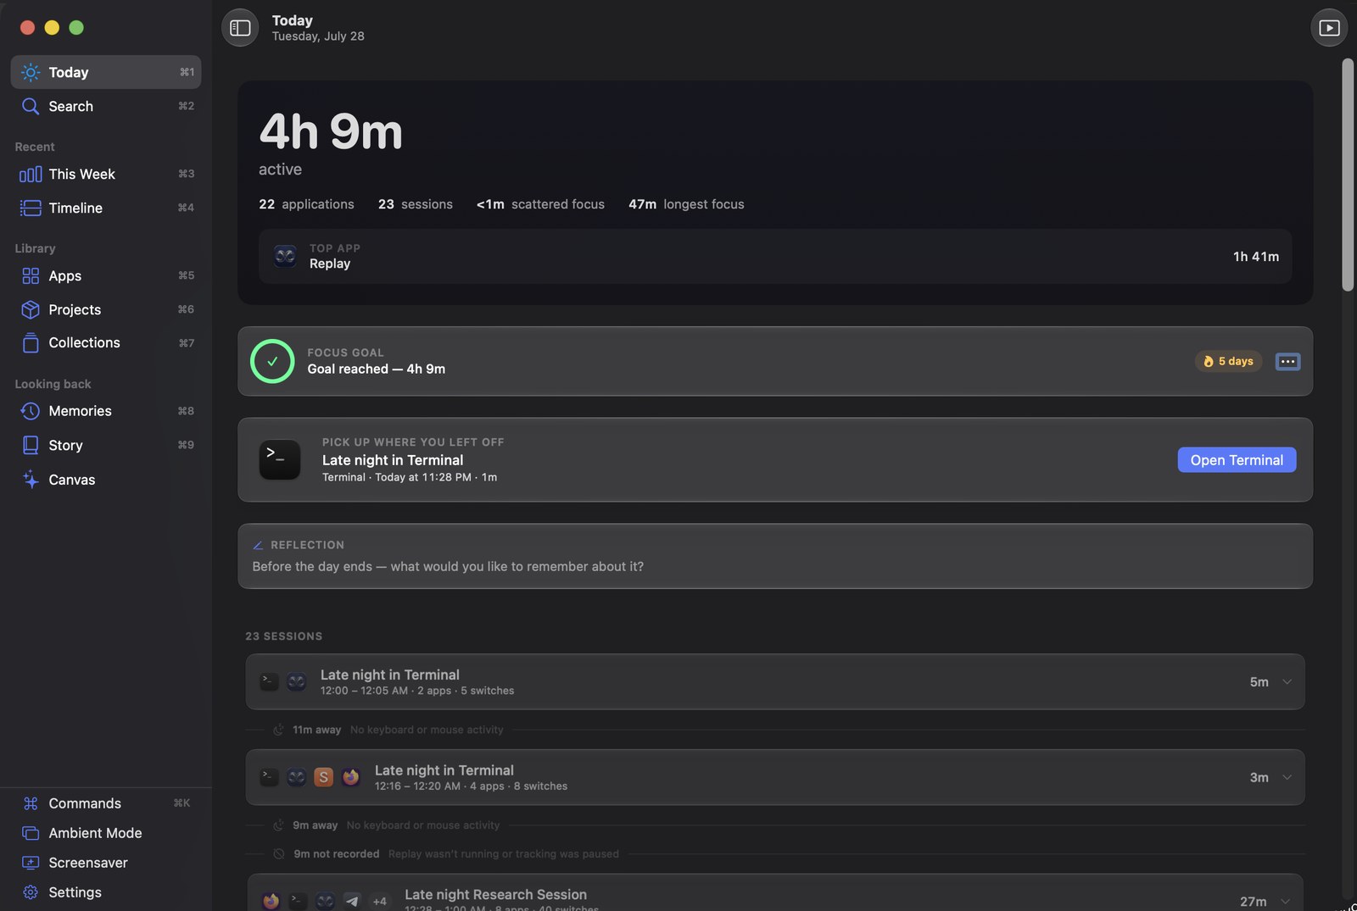Open the playback icon at top right
This screenshot has width=1357, height=911.
tap(1329, 28)
